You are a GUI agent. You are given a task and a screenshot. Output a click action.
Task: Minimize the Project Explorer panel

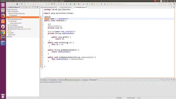(x=35, y=7)
